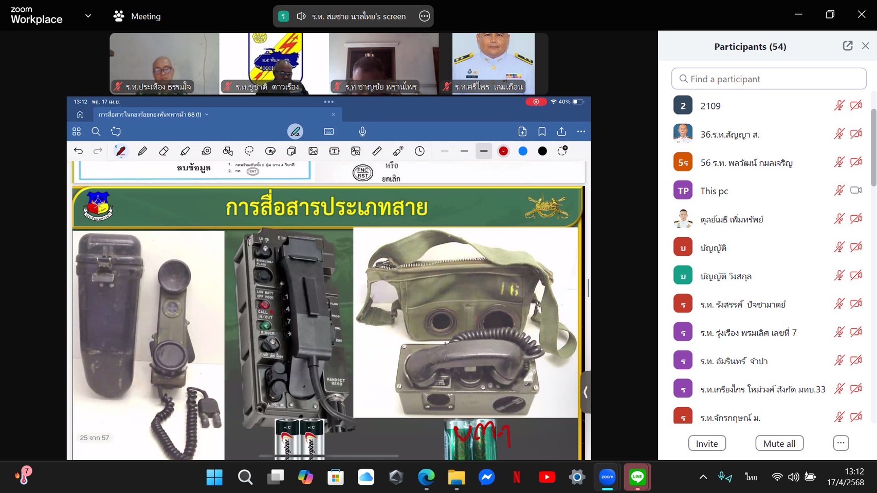Click the Invite button
The height and width of the screenshot is (493, 877).
pyautogui.click(x=707, y=443)
